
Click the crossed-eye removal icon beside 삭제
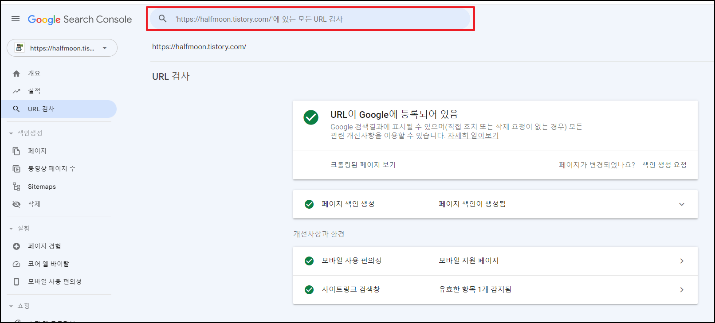(x=16, y=204)
